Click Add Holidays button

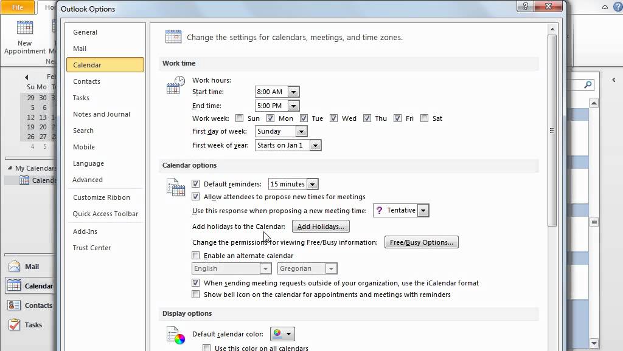tap(321, 227)
